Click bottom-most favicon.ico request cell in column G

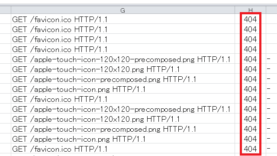point(123,149)
